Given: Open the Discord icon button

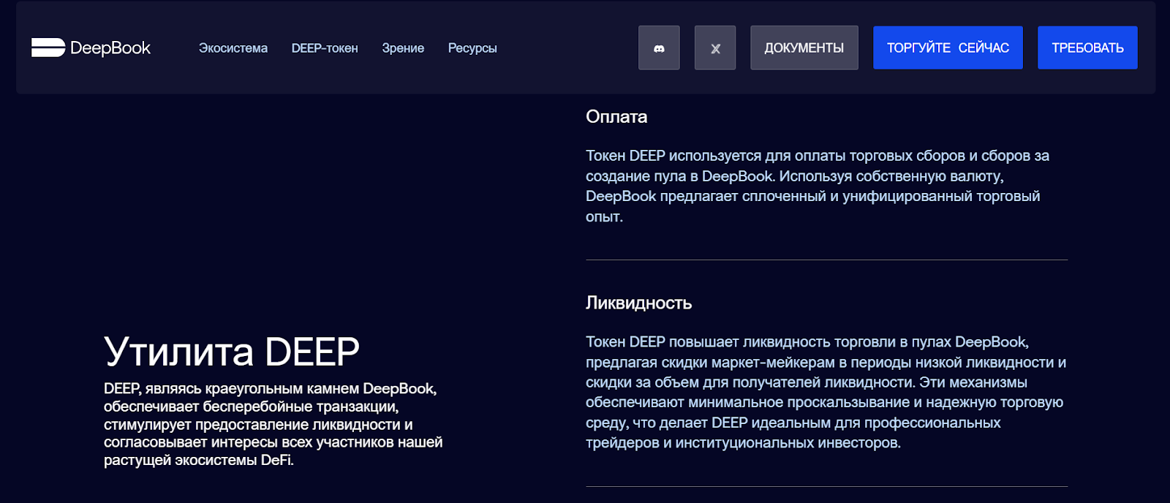Looking at the screenshot, I should click(x=659, y=48).
